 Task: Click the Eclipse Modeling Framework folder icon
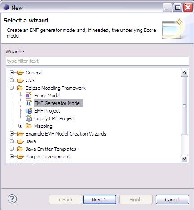point(20,88)
